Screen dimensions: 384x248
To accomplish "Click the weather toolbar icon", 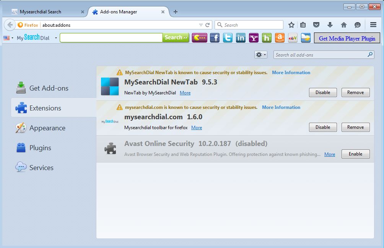I will pyautogui.click(x=306, y=38).
